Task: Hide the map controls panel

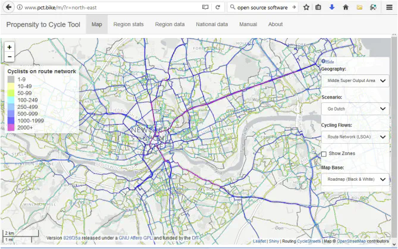Action: pos(328,61)
